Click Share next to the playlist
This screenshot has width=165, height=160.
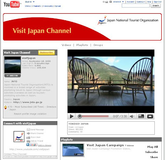point(154,157)
